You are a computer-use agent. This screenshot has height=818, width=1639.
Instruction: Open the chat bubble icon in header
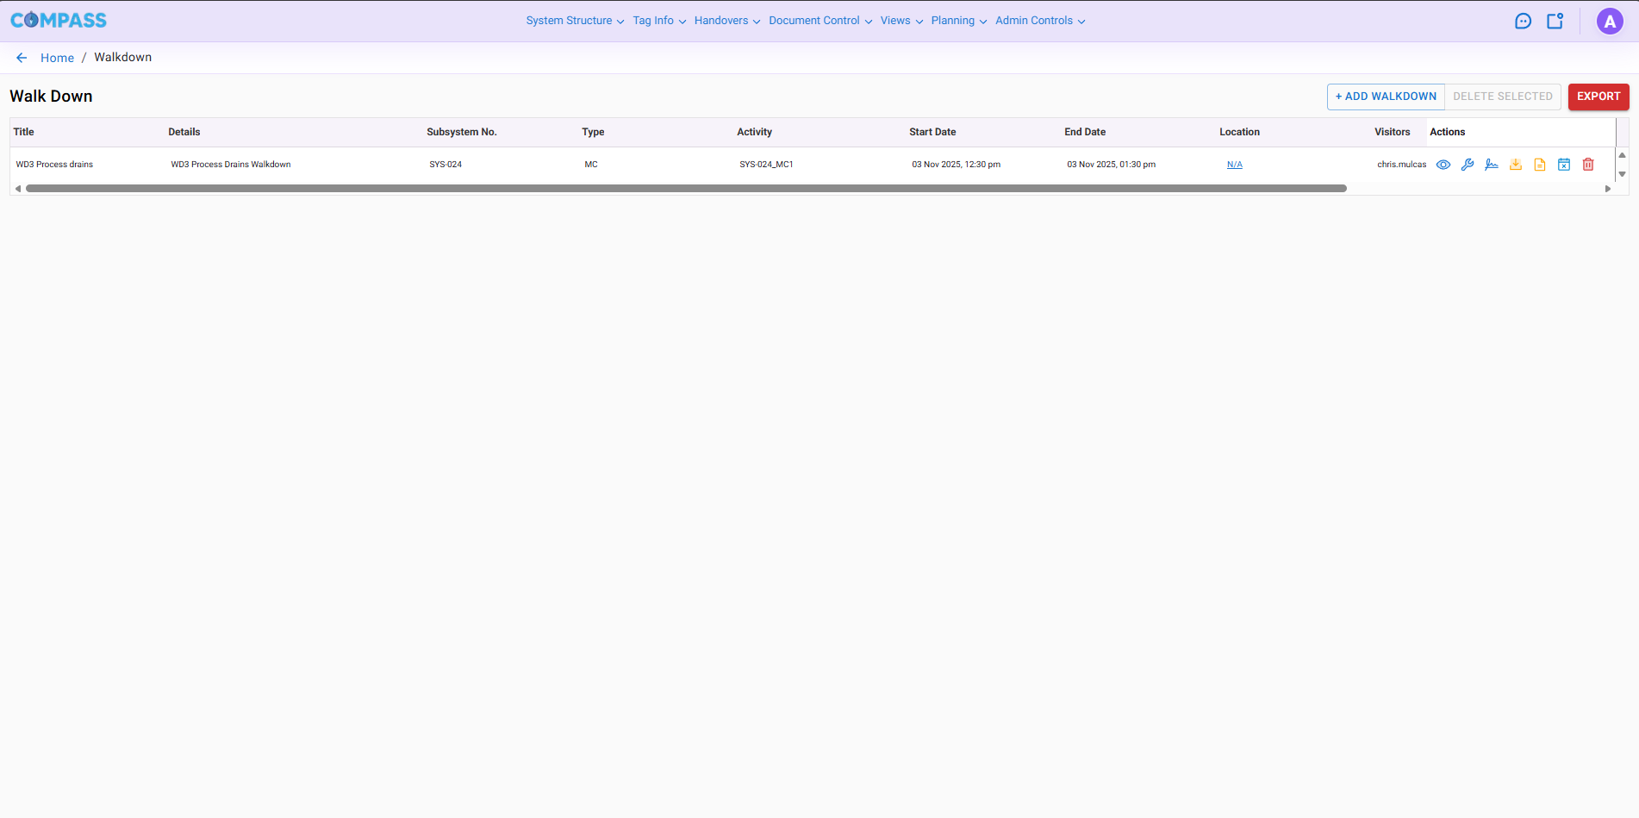click(x=1523, y=22)
